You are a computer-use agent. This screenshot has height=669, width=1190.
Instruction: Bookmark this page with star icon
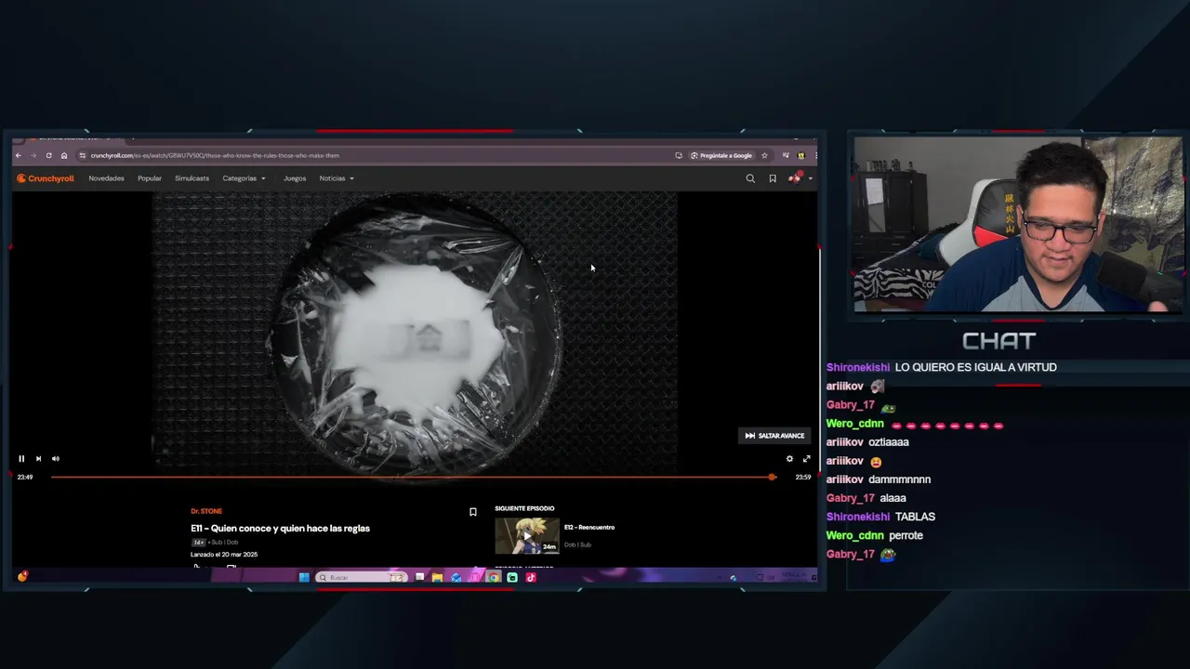[x=764, y=155]
